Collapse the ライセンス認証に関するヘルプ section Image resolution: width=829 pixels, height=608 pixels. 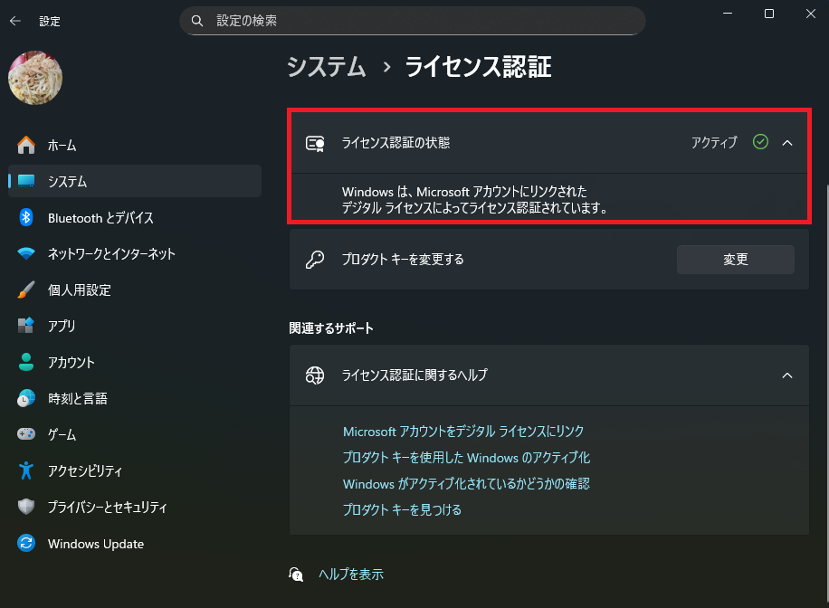[x=786, y=375]
